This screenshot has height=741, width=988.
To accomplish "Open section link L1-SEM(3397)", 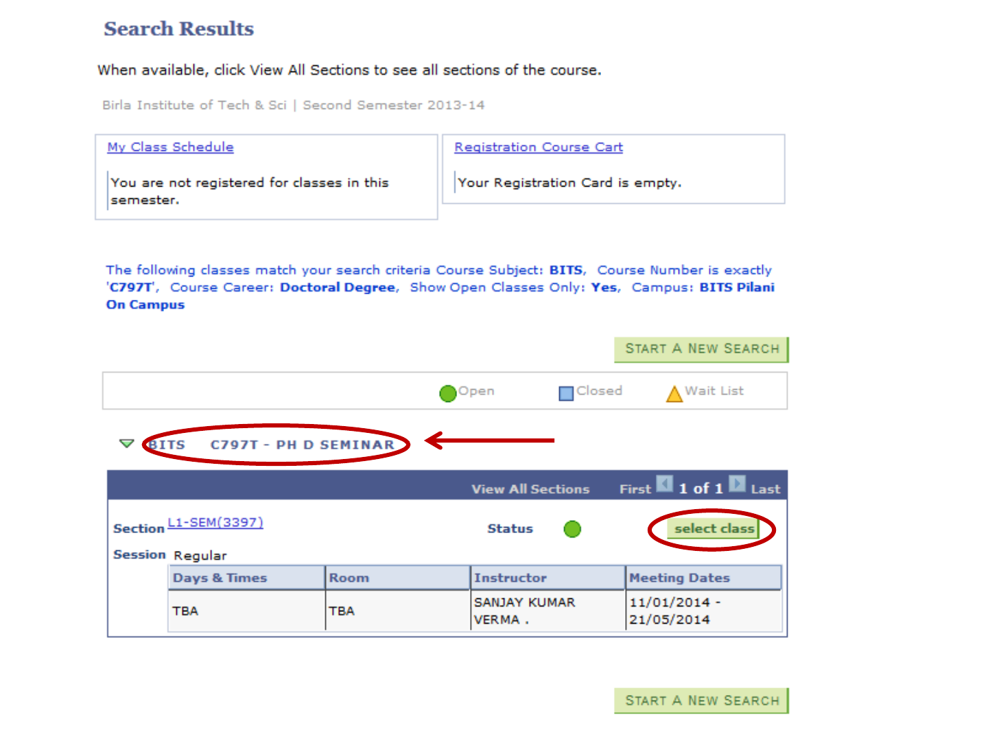I will [215, 522].
